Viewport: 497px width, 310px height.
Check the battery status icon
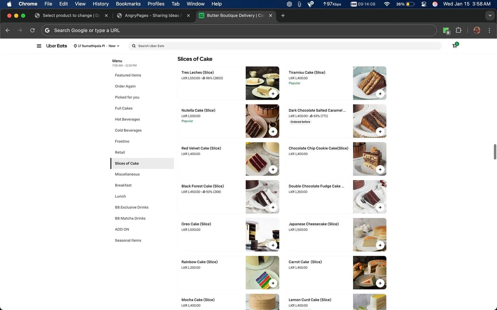(x=410, y=4)
